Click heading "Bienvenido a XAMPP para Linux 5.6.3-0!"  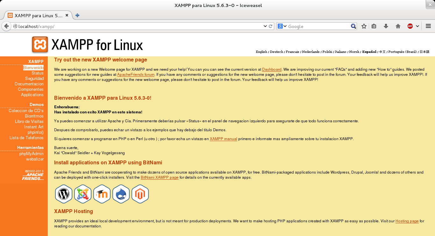click(x=103, y=98)
